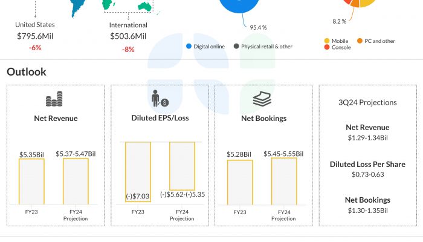Click the red Console legend dot
Screen dimensions: 423x242
pos(327,47)
